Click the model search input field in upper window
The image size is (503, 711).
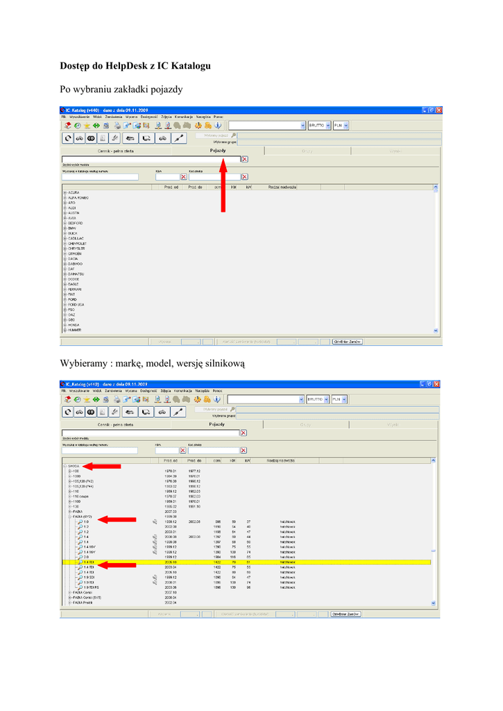[151, 159]
